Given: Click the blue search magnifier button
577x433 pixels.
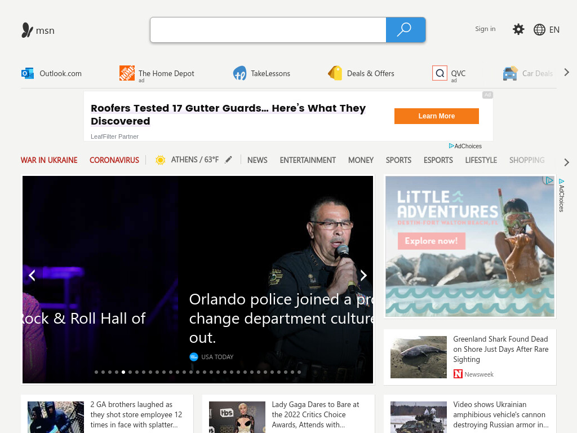Looking at the screenshot, I should (406, 30).
